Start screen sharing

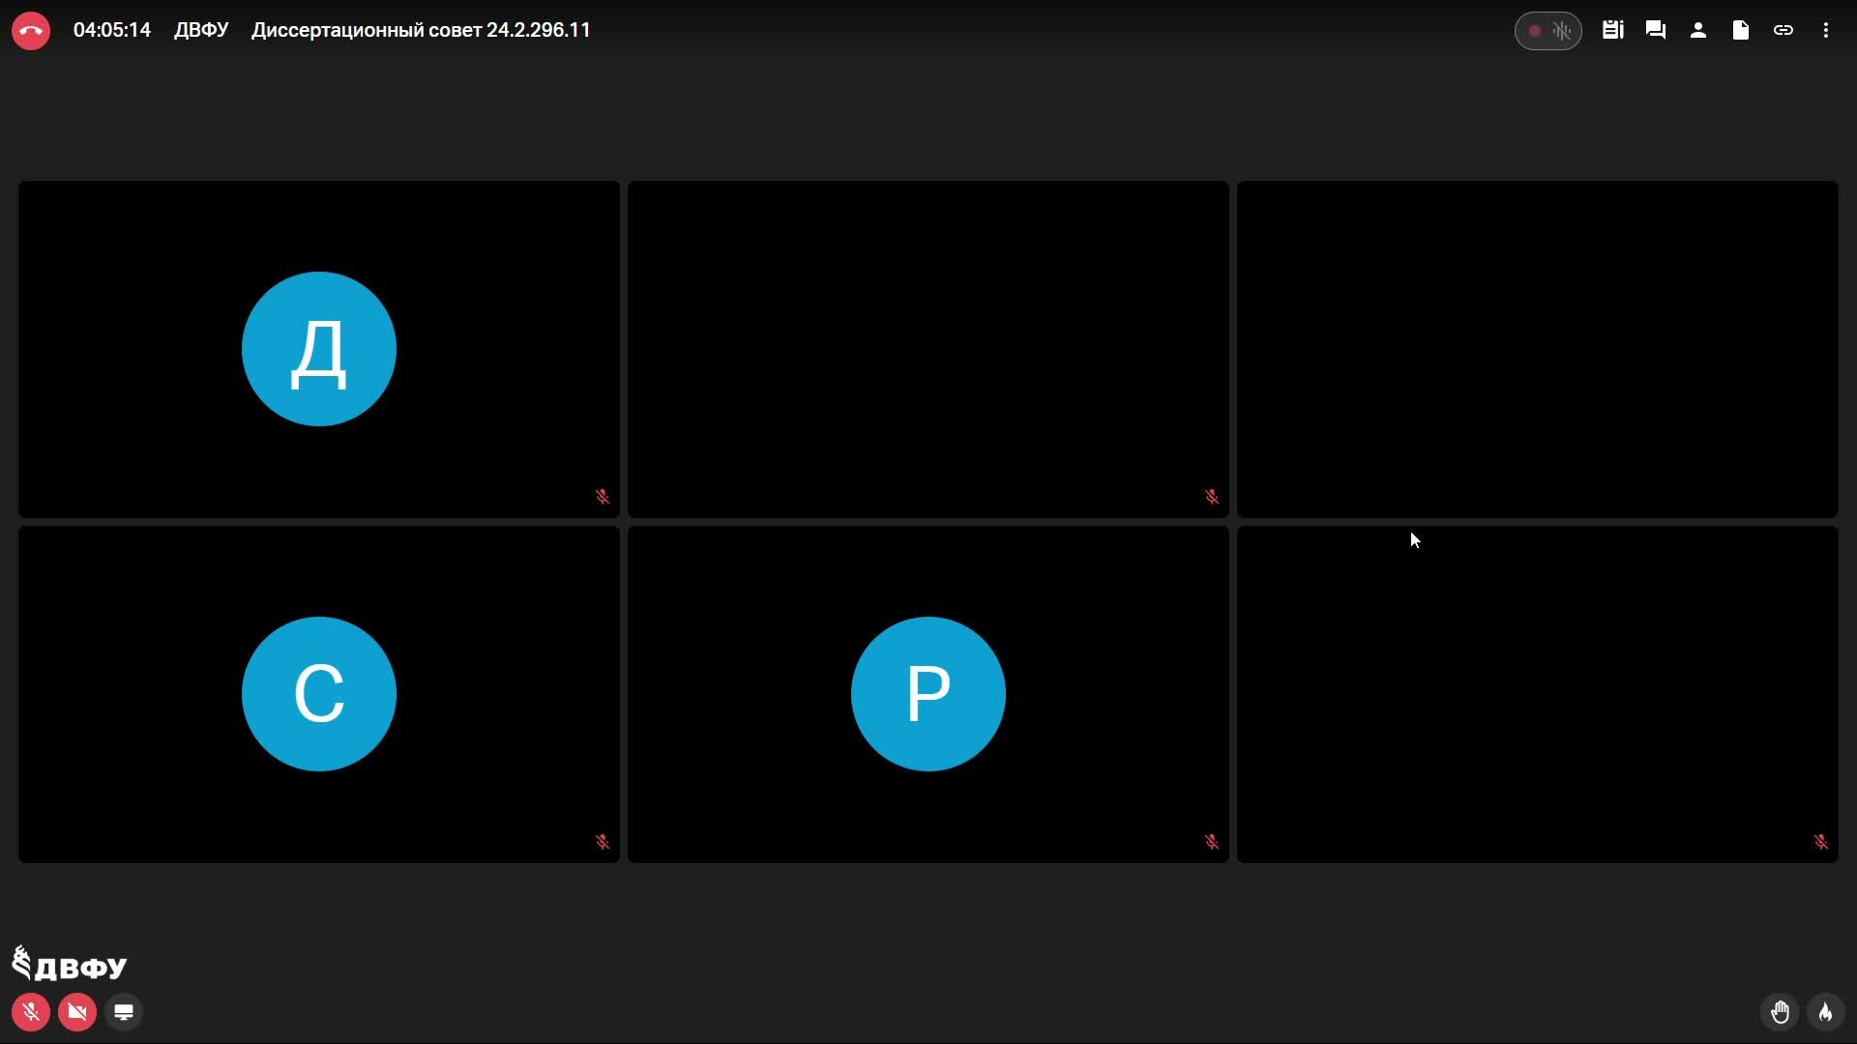[124, 1012]
